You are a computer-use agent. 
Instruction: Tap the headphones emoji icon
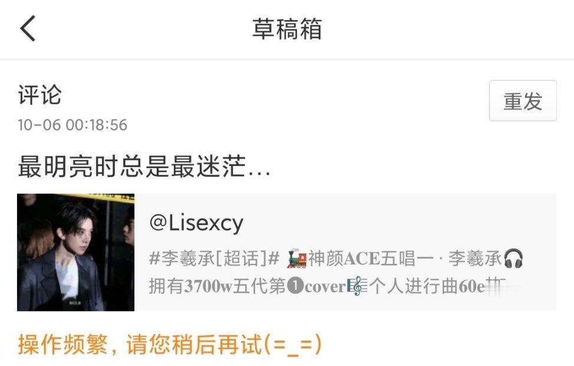click(x=513, y=259)
